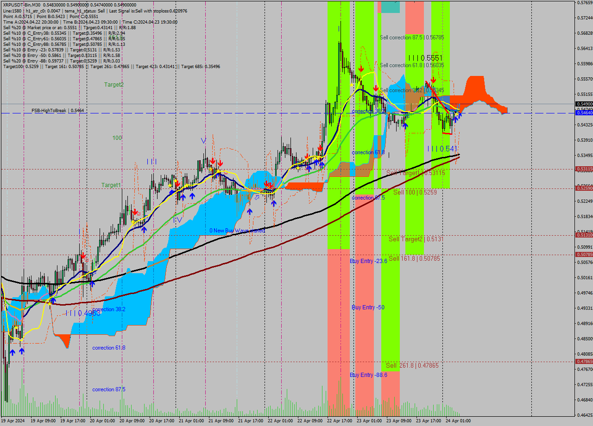Click the '19 Apr 2024' time axis label
The width and height of the screenshot is (593, 426).
13,421
